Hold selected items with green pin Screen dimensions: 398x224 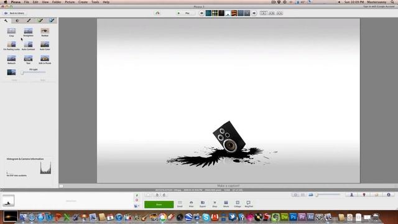coord(137,195)
